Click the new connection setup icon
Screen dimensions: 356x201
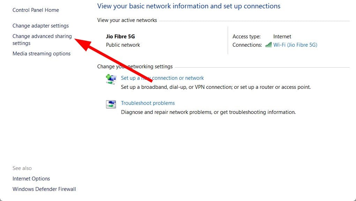pos(111,79)
